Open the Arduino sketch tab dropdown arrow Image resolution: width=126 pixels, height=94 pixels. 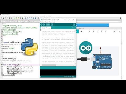(73, 28)
